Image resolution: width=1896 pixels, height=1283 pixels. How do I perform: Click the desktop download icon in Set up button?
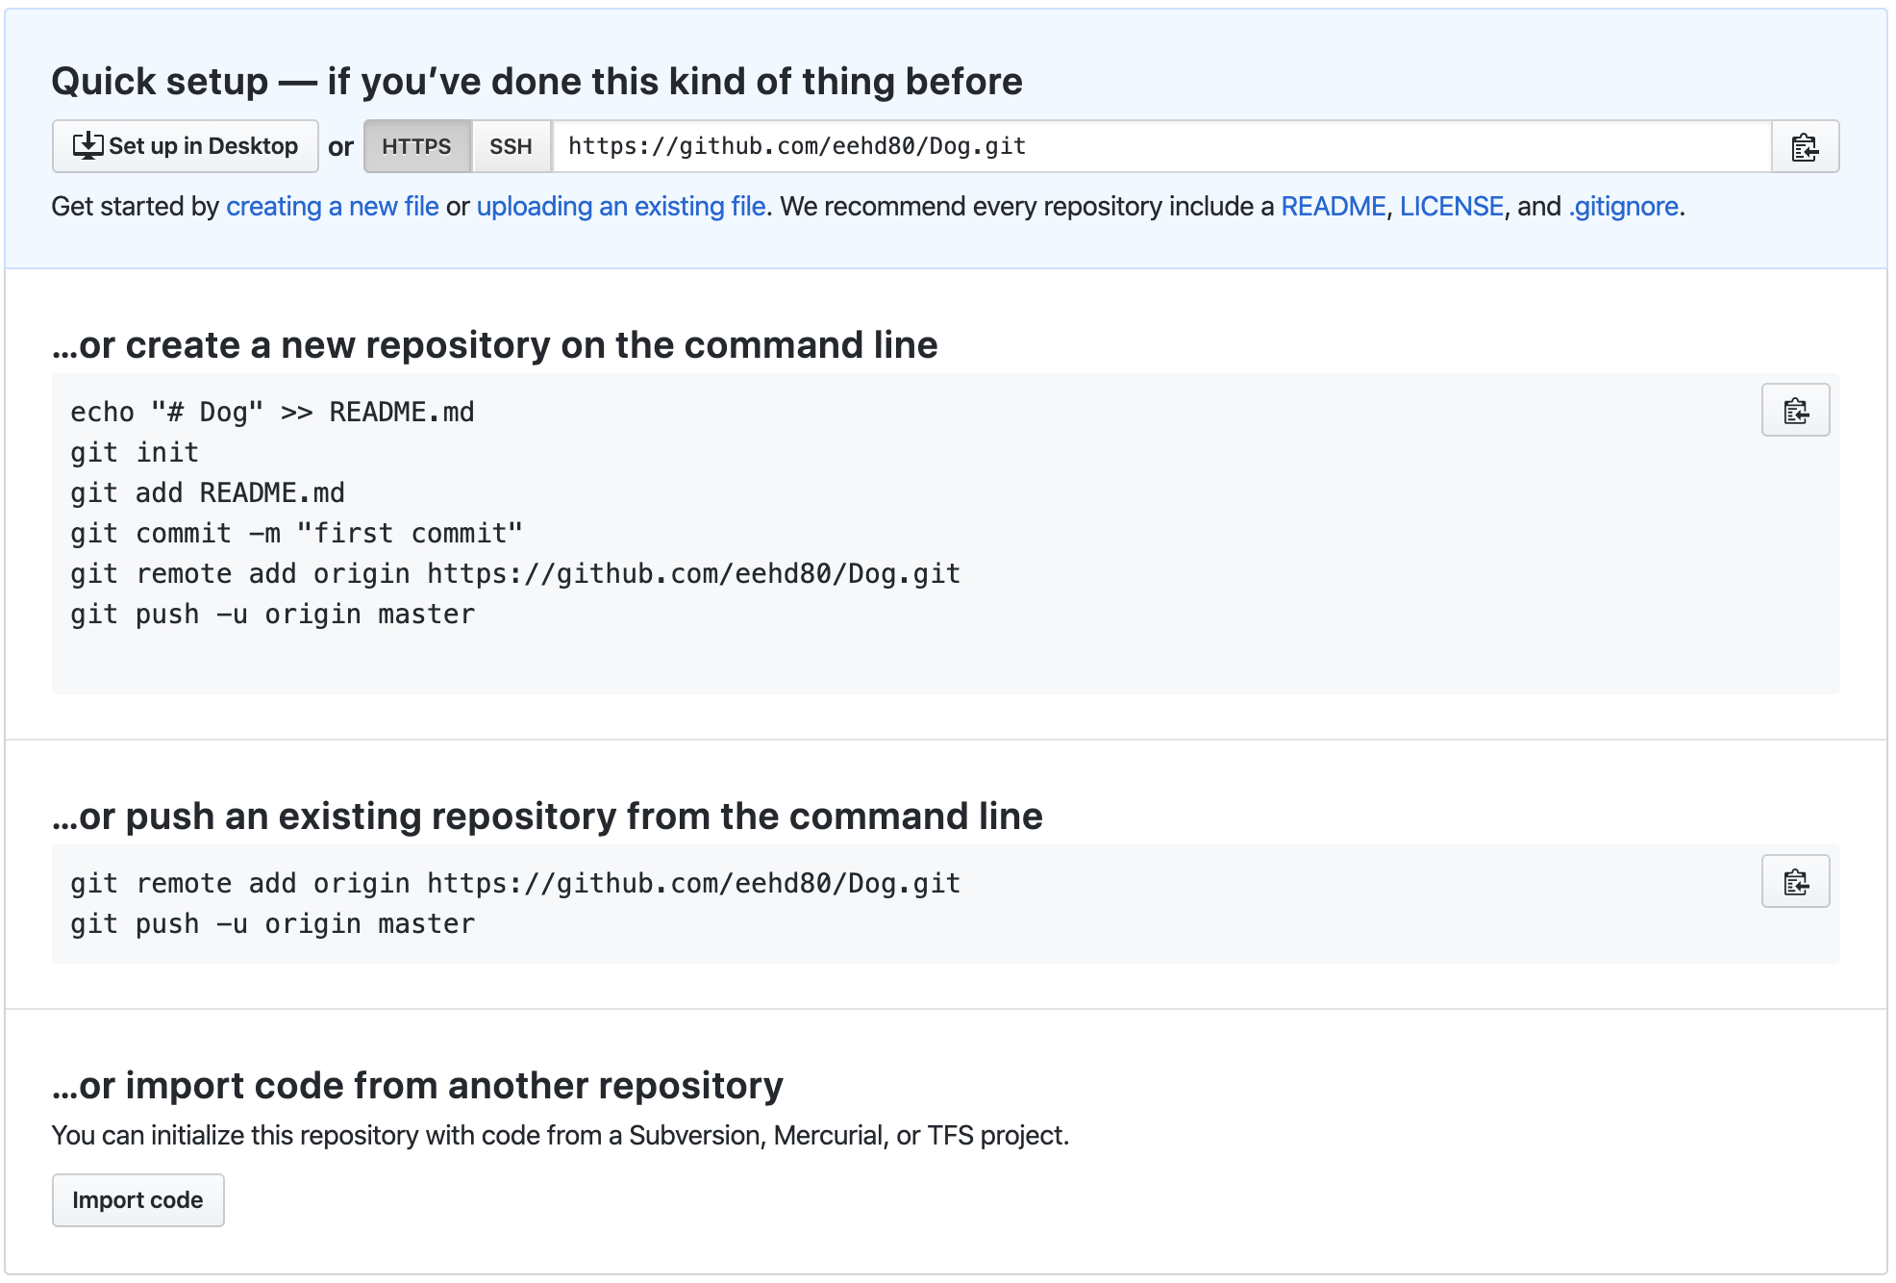(87, 146)
